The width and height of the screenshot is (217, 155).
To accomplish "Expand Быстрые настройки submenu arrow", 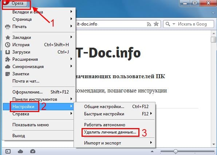I will click(151, 114).
